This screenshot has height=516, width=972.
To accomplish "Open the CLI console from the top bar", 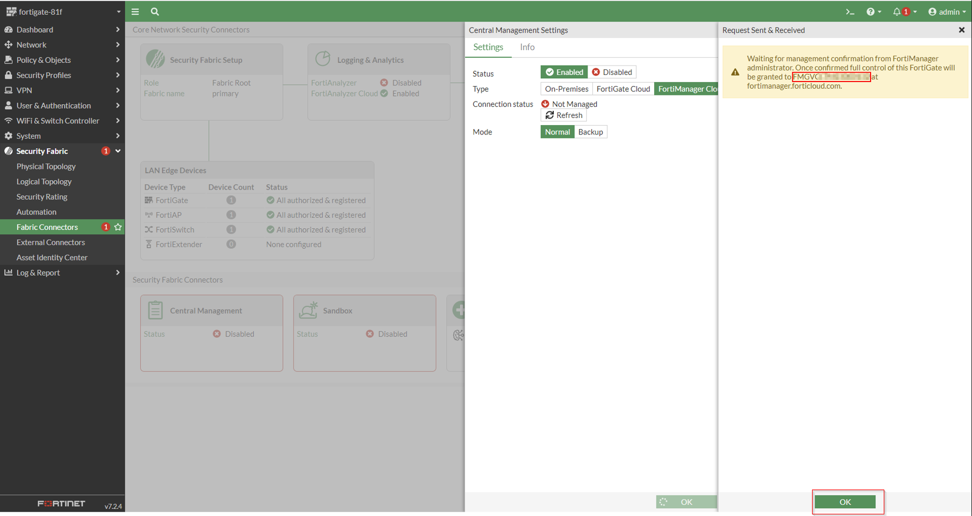I will point(850,11).
